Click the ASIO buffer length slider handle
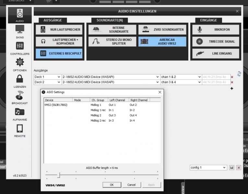 click(x=59, y=175)
